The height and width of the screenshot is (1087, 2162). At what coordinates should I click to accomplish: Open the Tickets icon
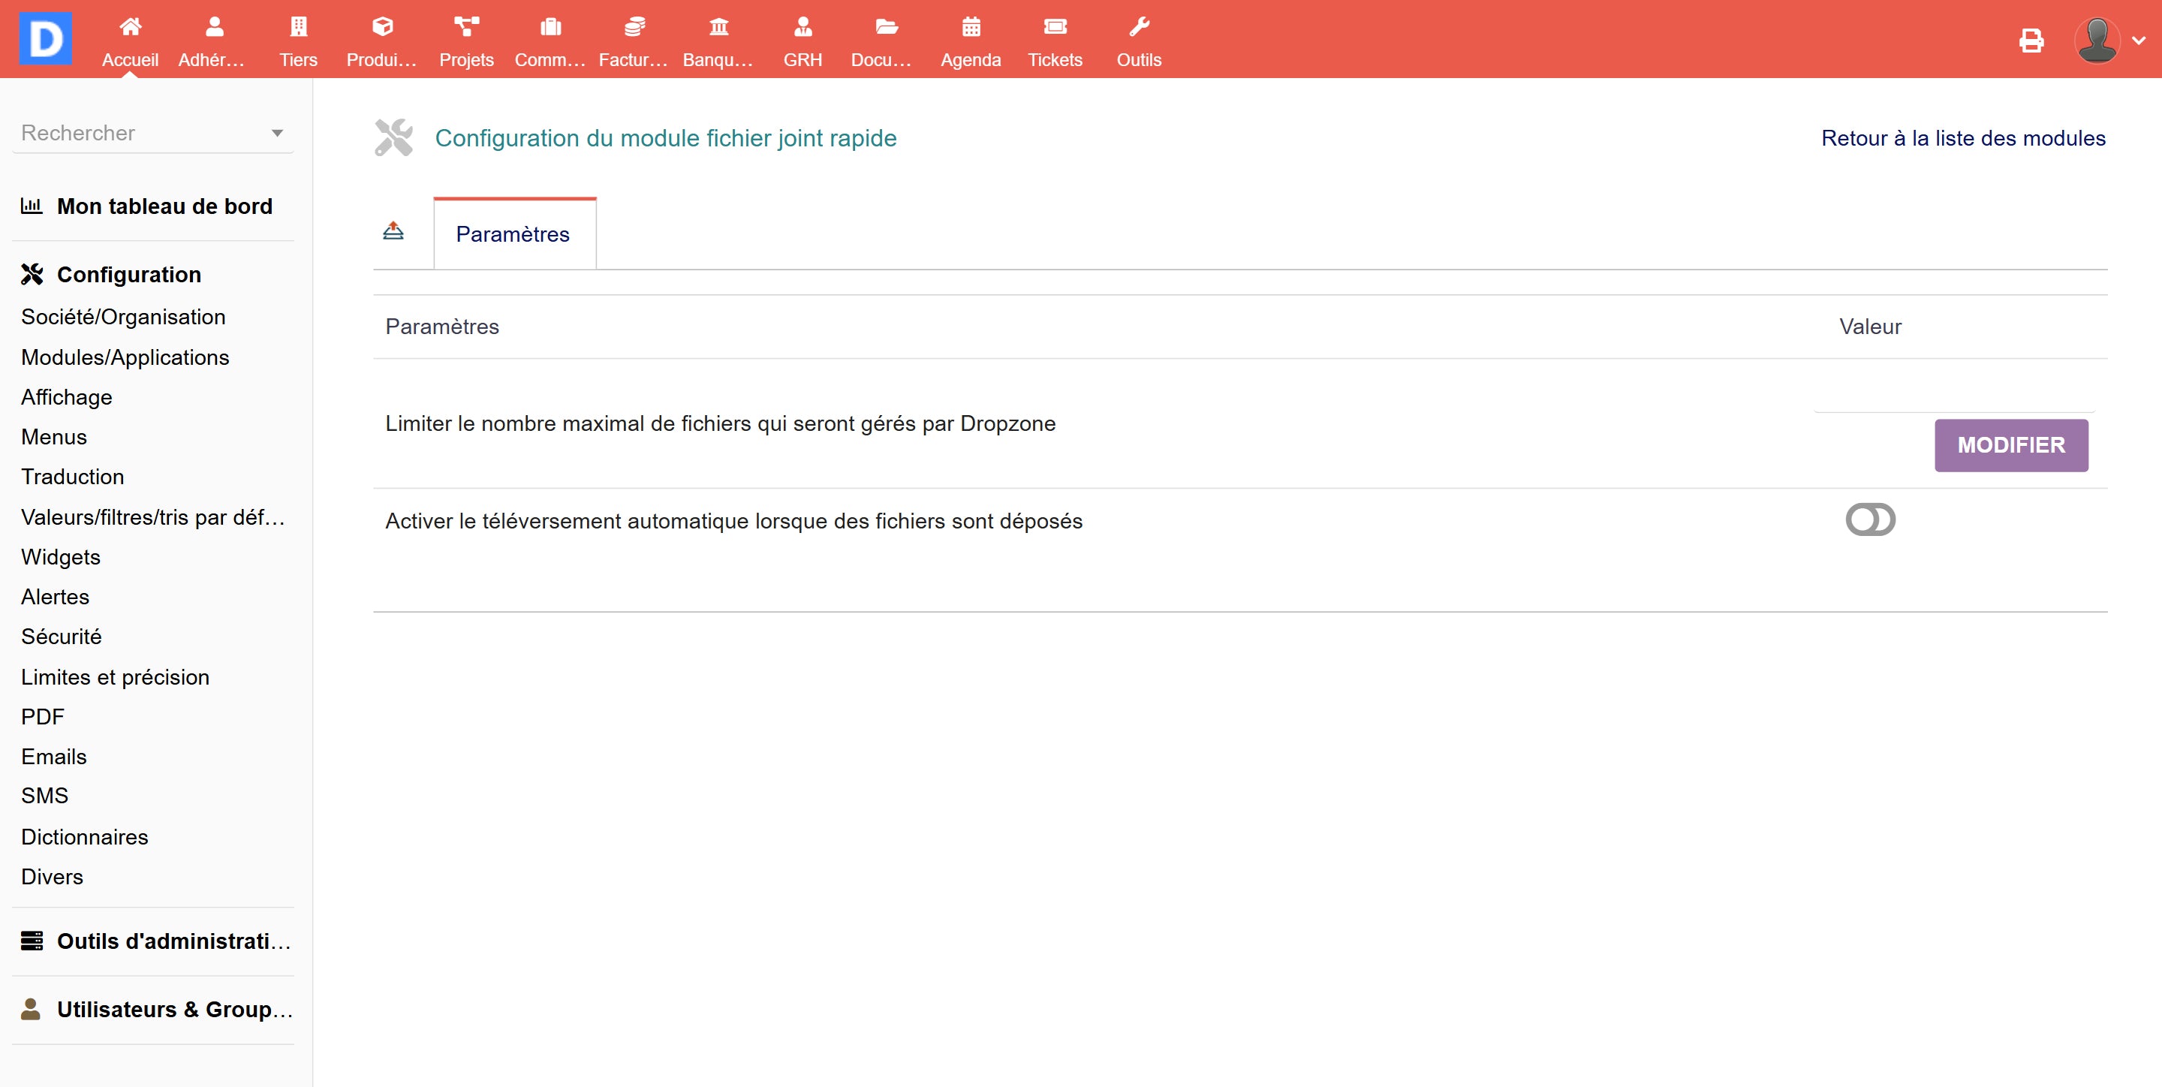(1054, 27)
